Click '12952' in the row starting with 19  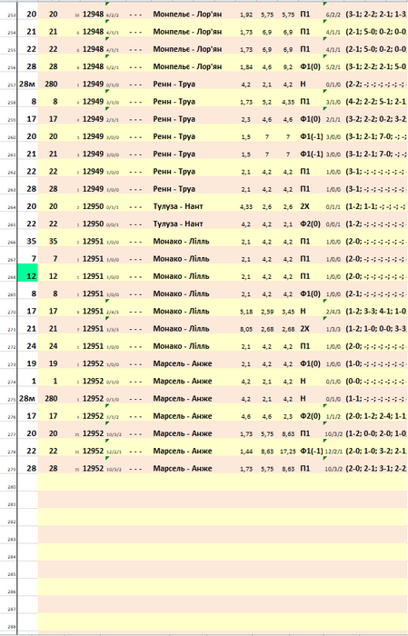(94, 363)
